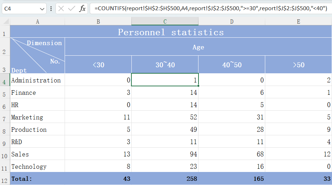
Task: Click the Select All corner triangle
Action: click(5, 21)
